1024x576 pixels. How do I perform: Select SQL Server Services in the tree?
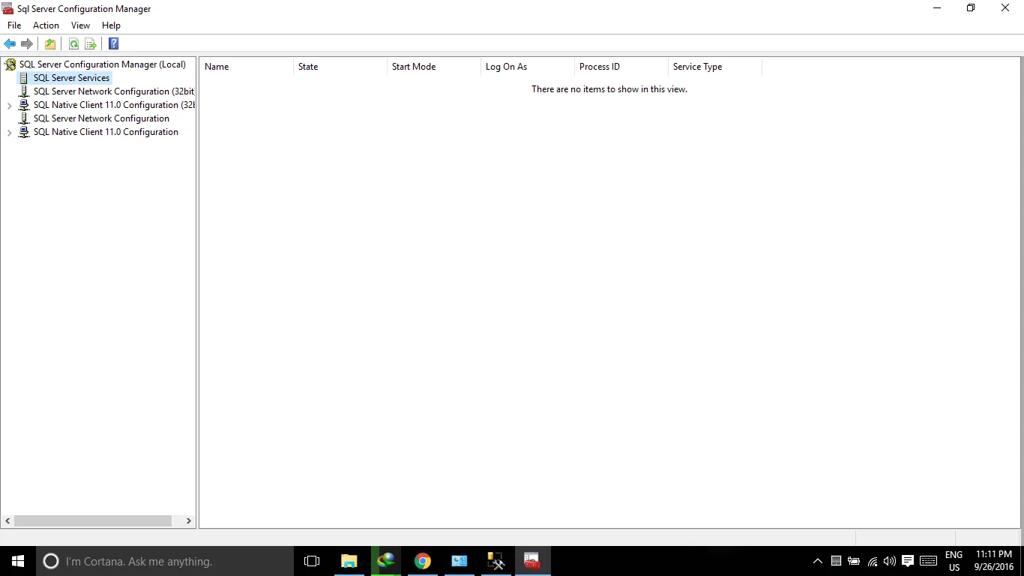click(72, 78)
